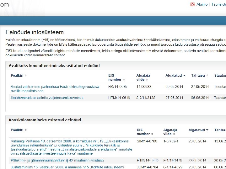The width and height of the screenshot is (226, 169).
Task: Sort coordination table by Pealkiri column
Action: pos(19,130)
